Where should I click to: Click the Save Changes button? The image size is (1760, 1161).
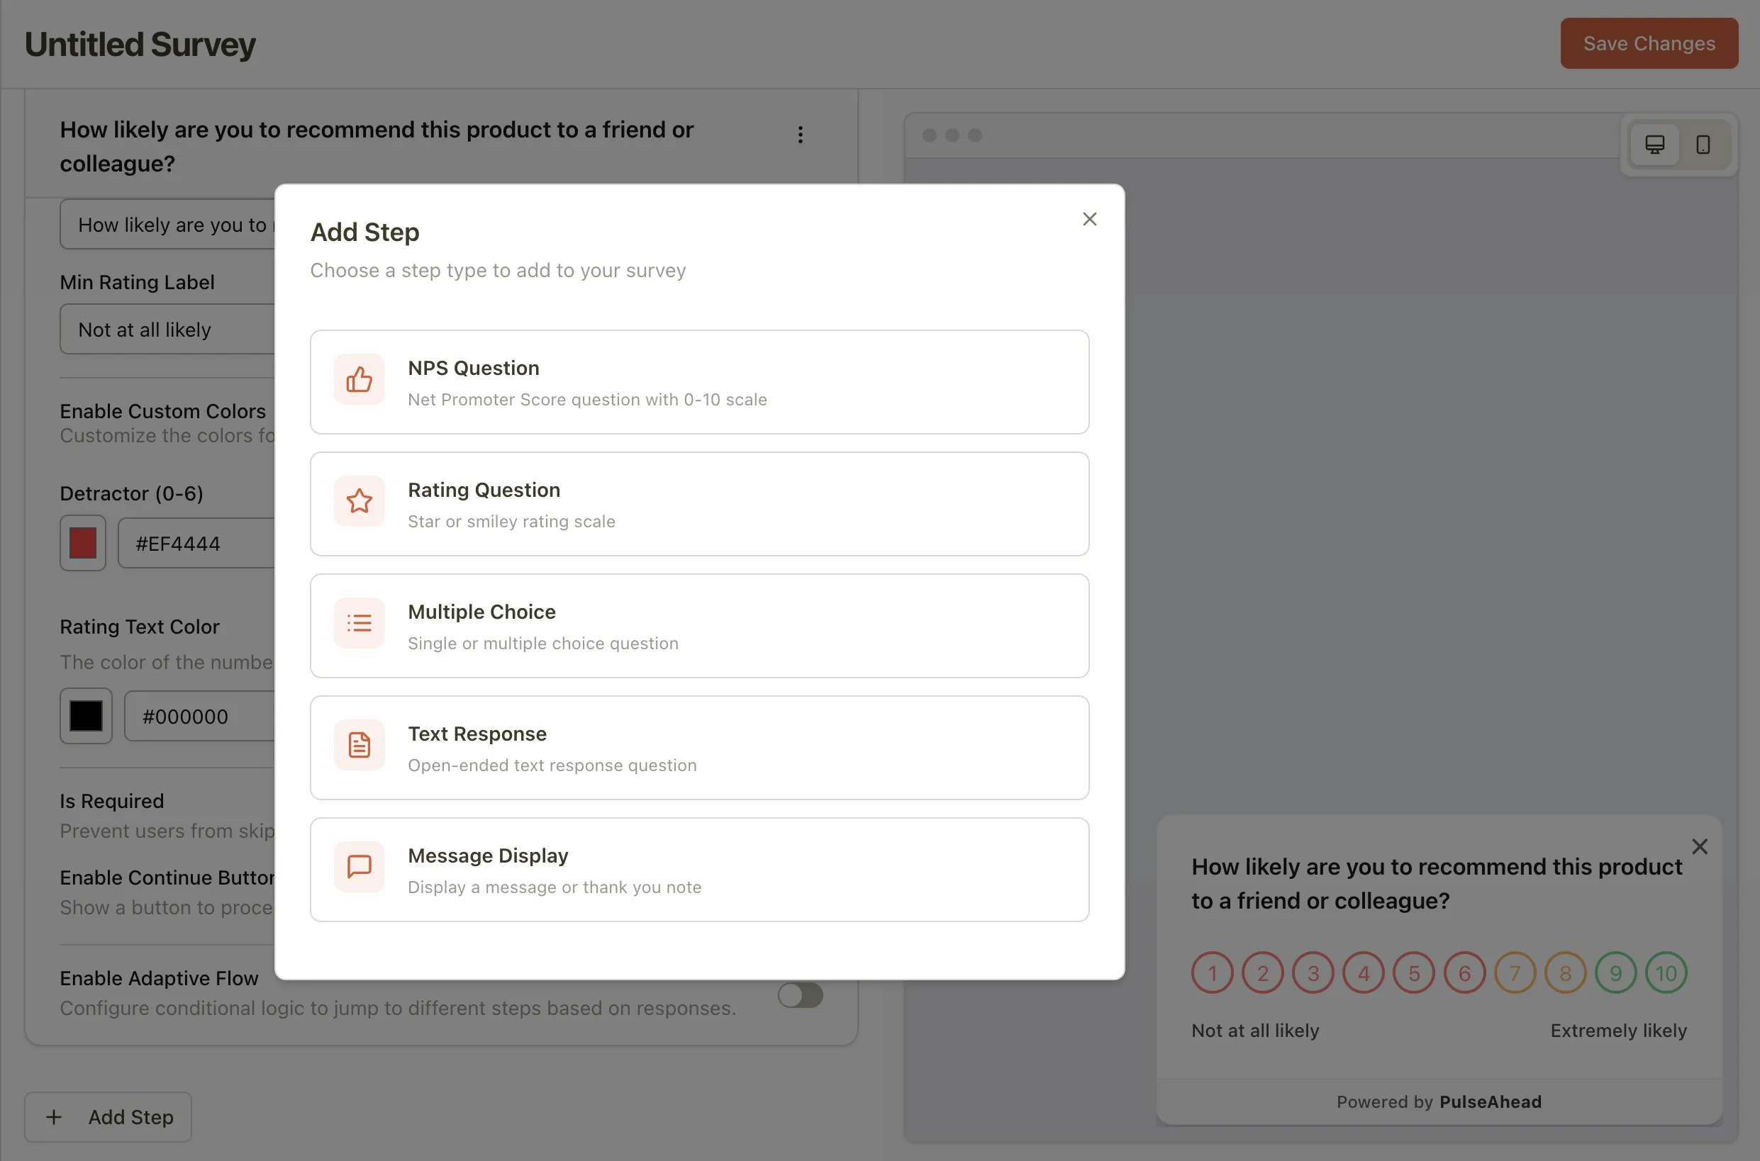point(1648,43)
